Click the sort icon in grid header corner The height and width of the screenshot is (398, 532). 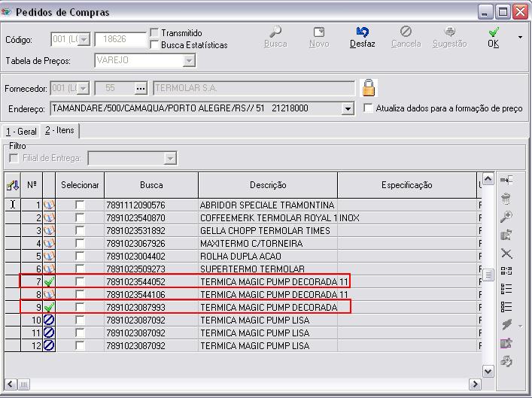(x=12, y=185)
